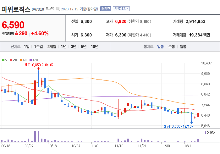Image resolution: width=220 pixels, height=154 pixels.
Task: Switch to 일봉 daily candle chart
Action: tap(160, 47)
